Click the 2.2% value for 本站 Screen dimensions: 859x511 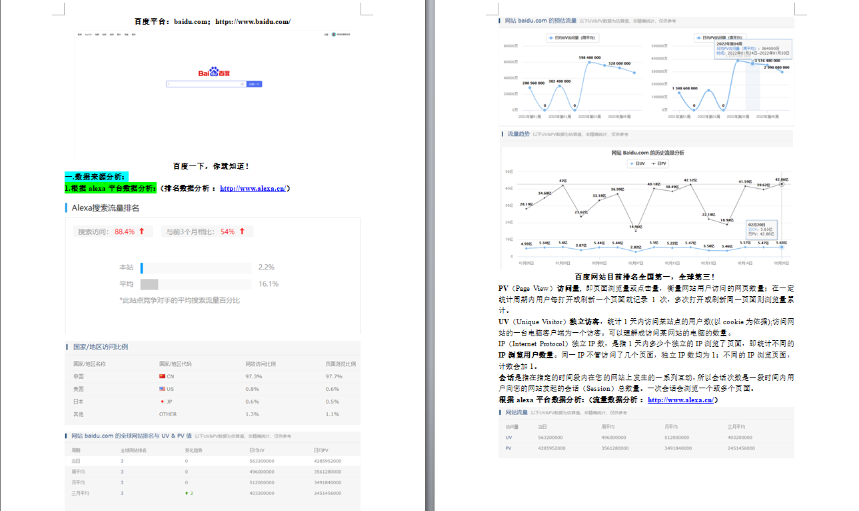pyautogui.click(x=267, y=268)
